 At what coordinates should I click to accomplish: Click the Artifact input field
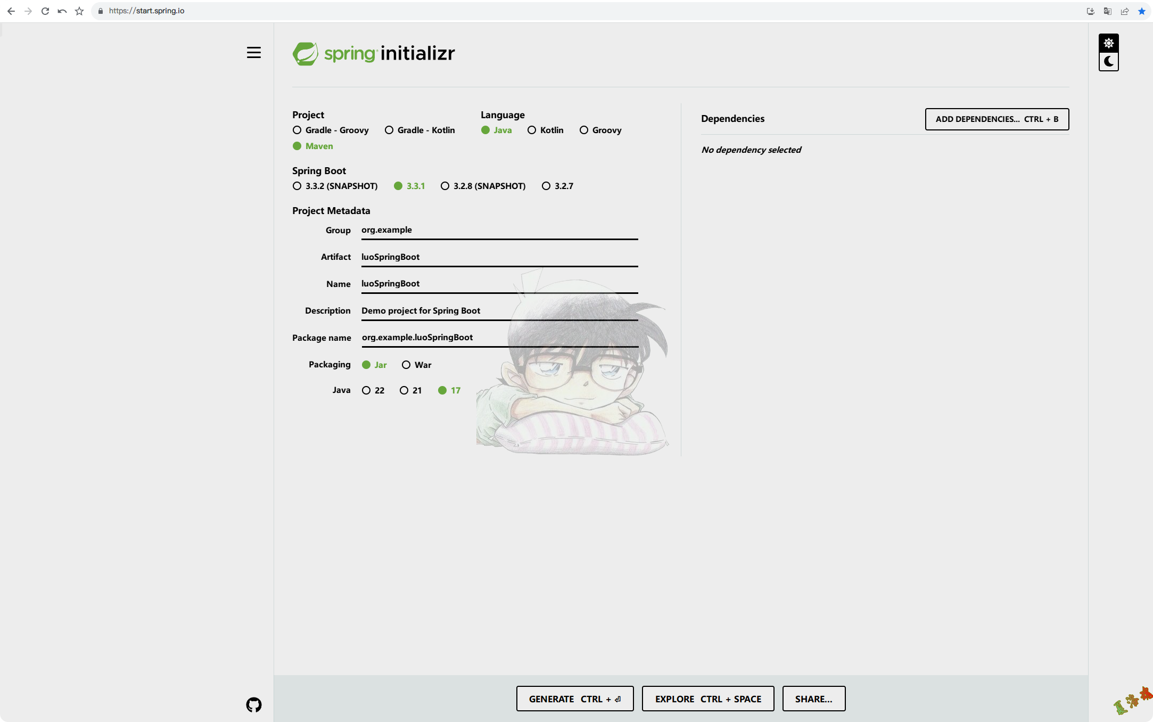coord(499,257)
